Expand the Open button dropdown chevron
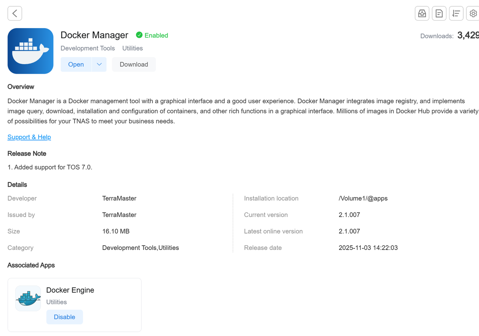This screenshot has height=336, width=479. tap(99, 64)
